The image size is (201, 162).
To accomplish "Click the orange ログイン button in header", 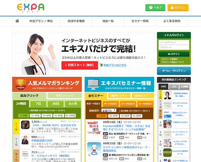I will click(178, 7).
